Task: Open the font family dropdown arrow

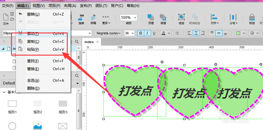Action: 90,33
